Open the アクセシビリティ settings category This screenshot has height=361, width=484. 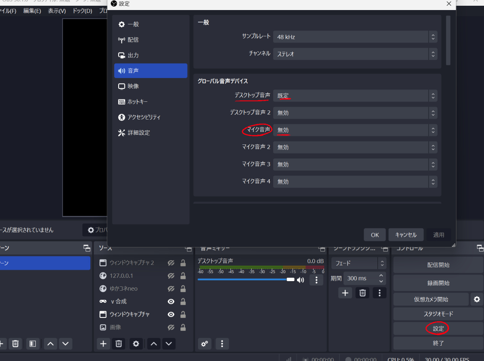[151, 117]
